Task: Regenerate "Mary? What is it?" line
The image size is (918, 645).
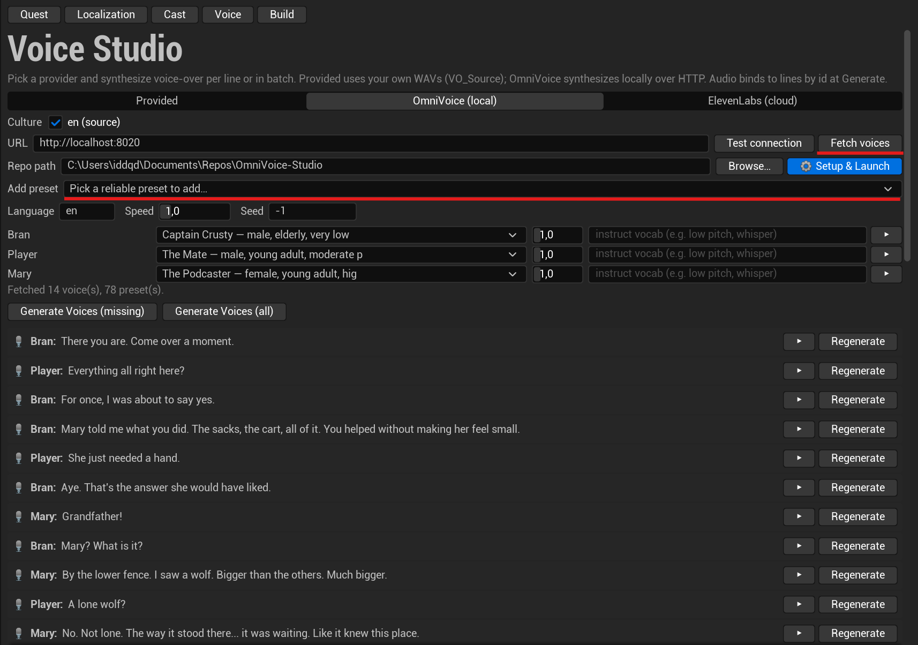Action: tap(858, 546)
